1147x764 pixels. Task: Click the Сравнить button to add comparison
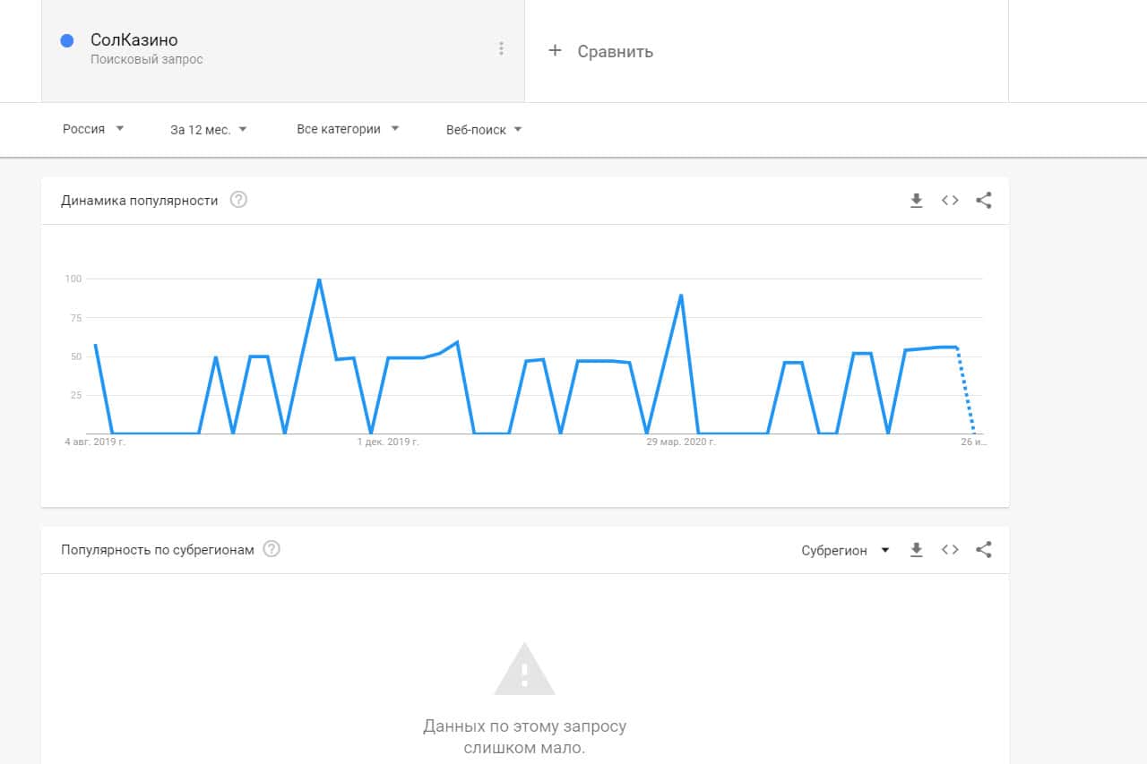(x=615, y=52)
